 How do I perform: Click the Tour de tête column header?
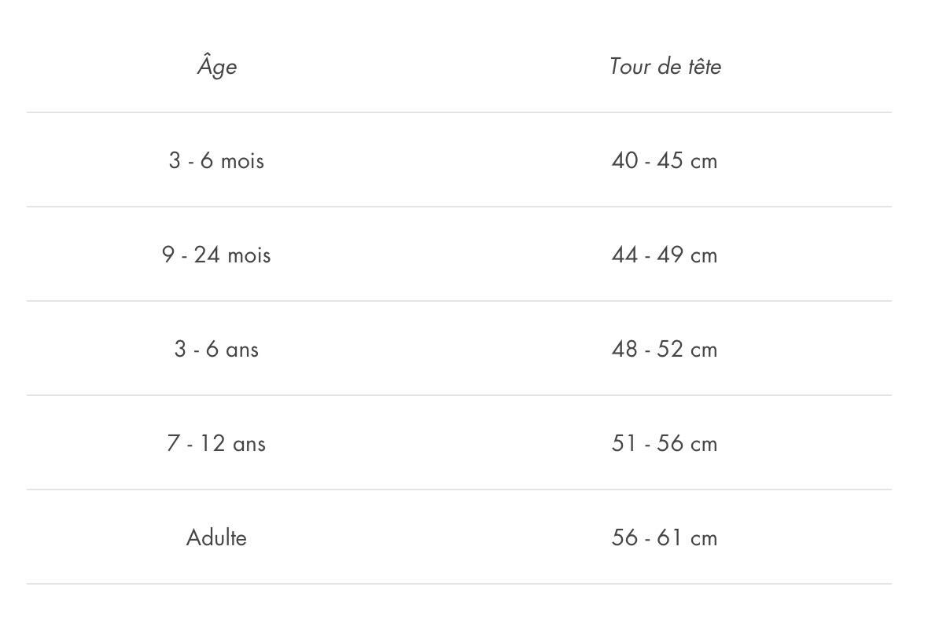click(x=665, y=67)
